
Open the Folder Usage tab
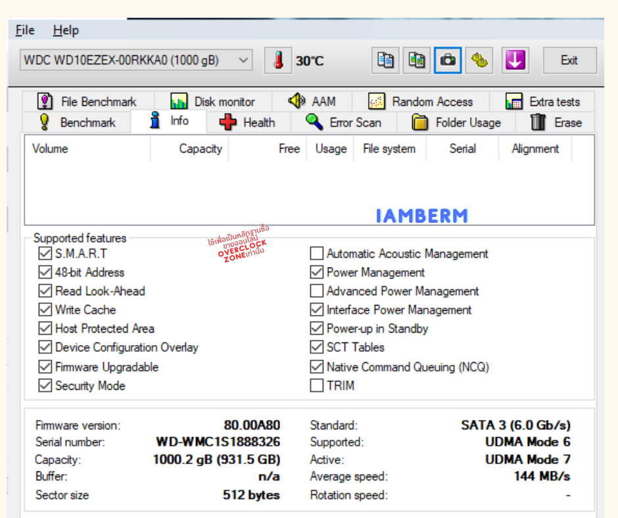point(456,122)
